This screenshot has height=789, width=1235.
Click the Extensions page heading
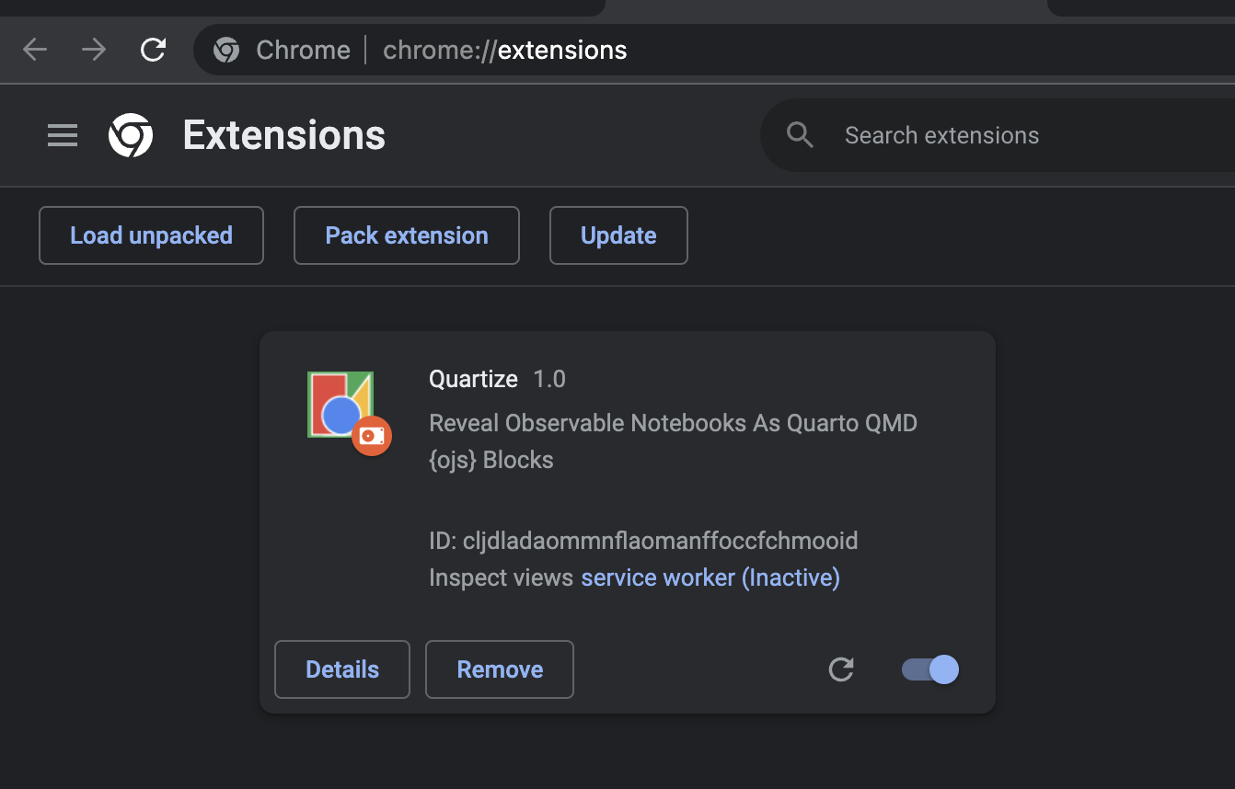284,135
